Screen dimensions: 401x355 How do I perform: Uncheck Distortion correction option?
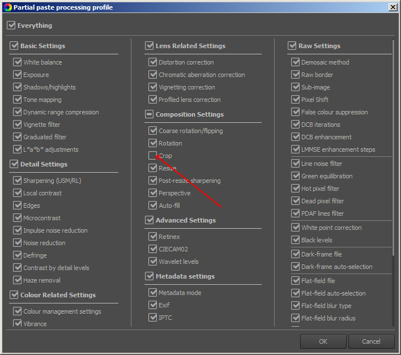point(153,62)
